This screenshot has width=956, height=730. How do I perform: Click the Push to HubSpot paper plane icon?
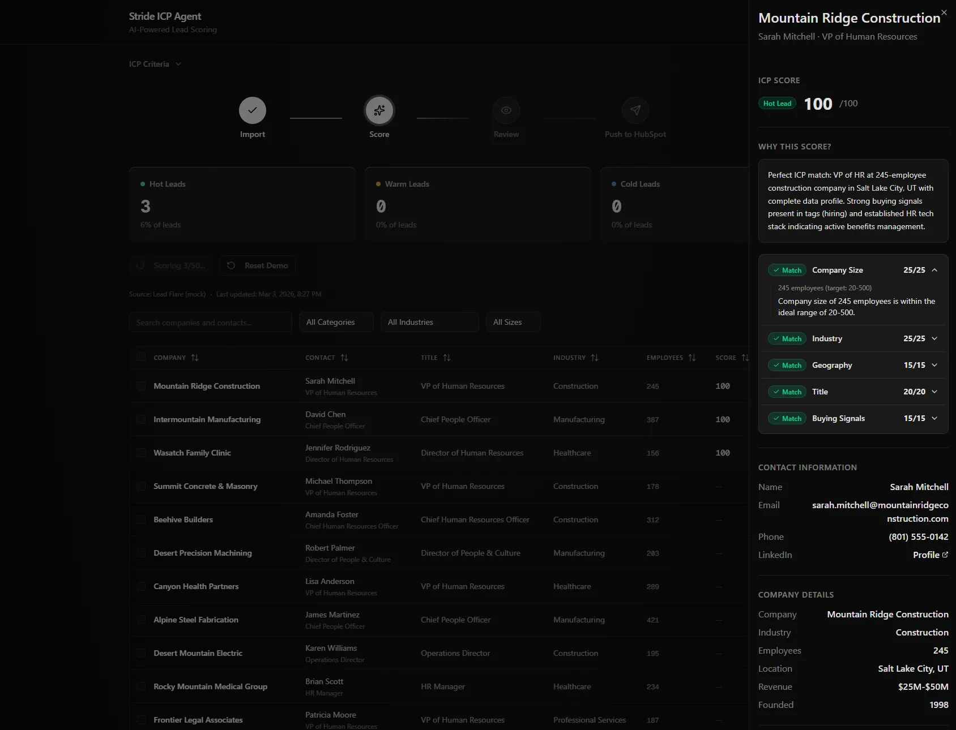tap(635, 110)
